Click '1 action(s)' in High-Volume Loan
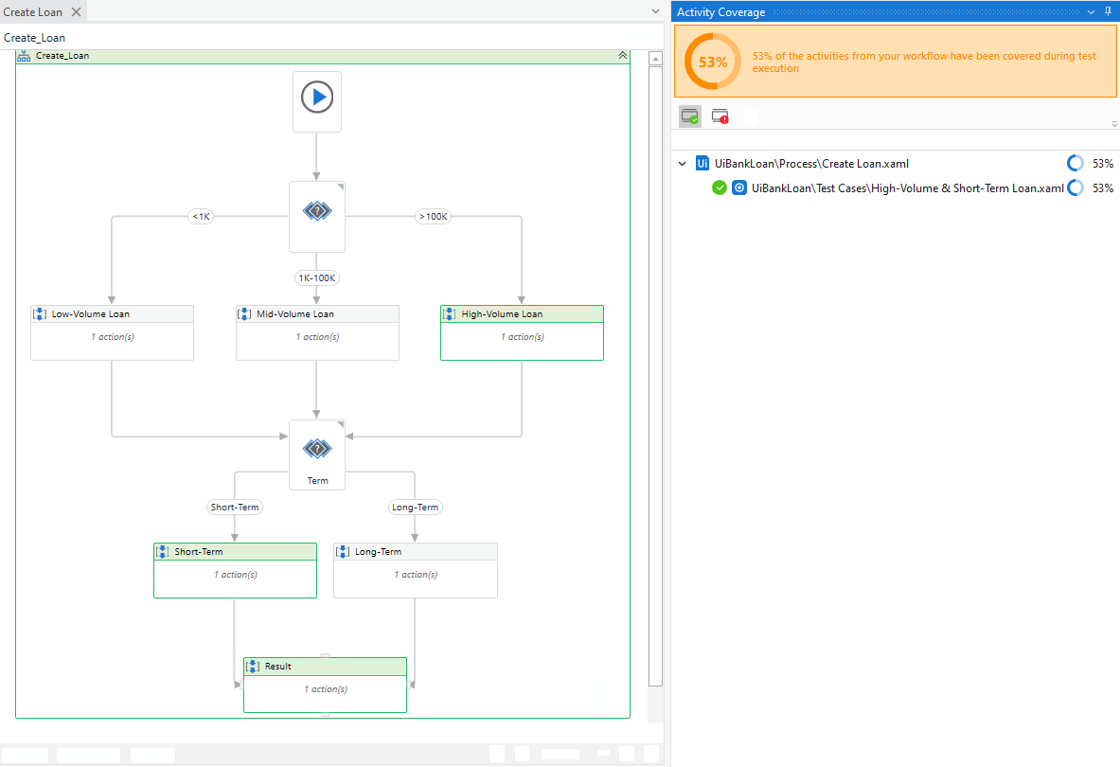This screenshot has height=767, width=1120. [x=523, y=336]
